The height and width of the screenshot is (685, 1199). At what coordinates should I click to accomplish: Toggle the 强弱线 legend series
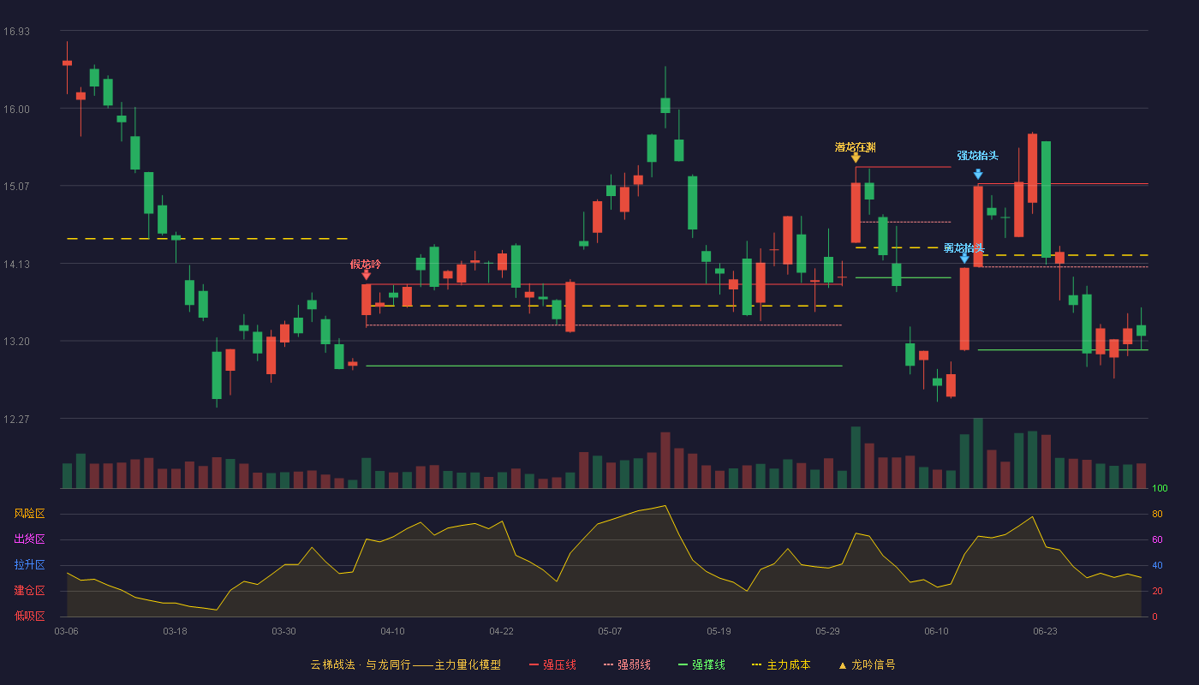click(x=627, y=664)
